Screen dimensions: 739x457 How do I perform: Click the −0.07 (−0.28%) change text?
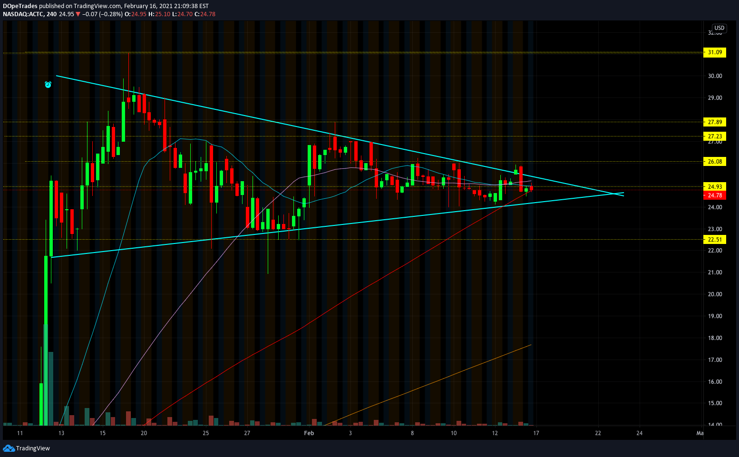pyautogui.click(x=102, y=14)
